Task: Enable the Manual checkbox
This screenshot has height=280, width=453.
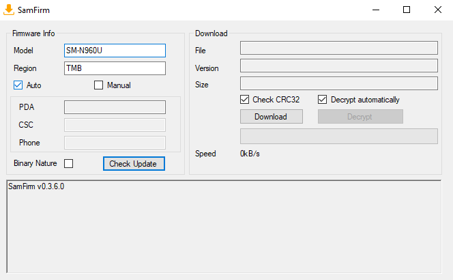Action: pos(98,85)
